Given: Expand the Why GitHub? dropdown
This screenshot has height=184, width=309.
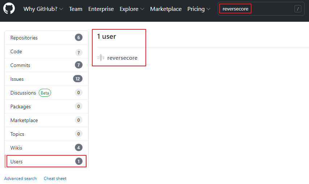Looking at the screenshot, I should [x=43, y=9].
